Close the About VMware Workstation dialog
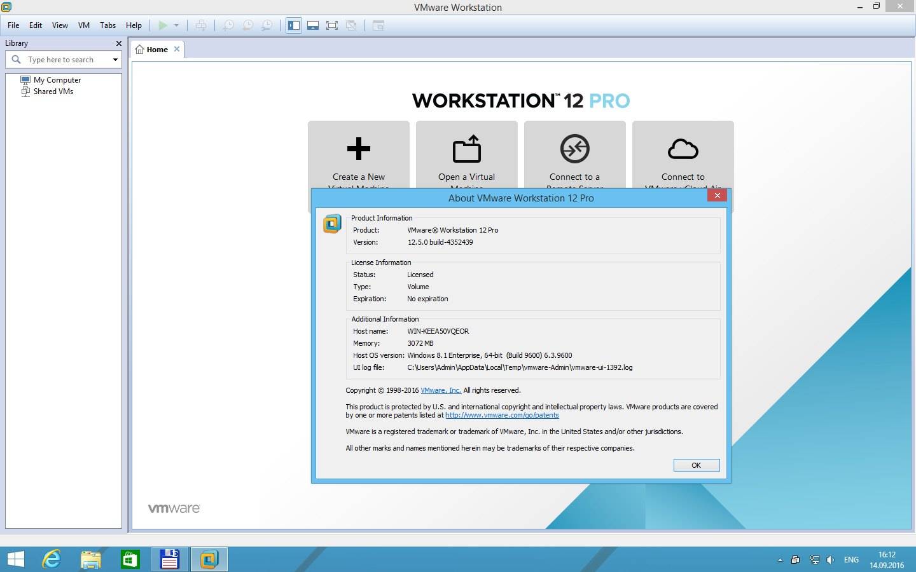Screen dimensions: 916x572 coord(717,196)
